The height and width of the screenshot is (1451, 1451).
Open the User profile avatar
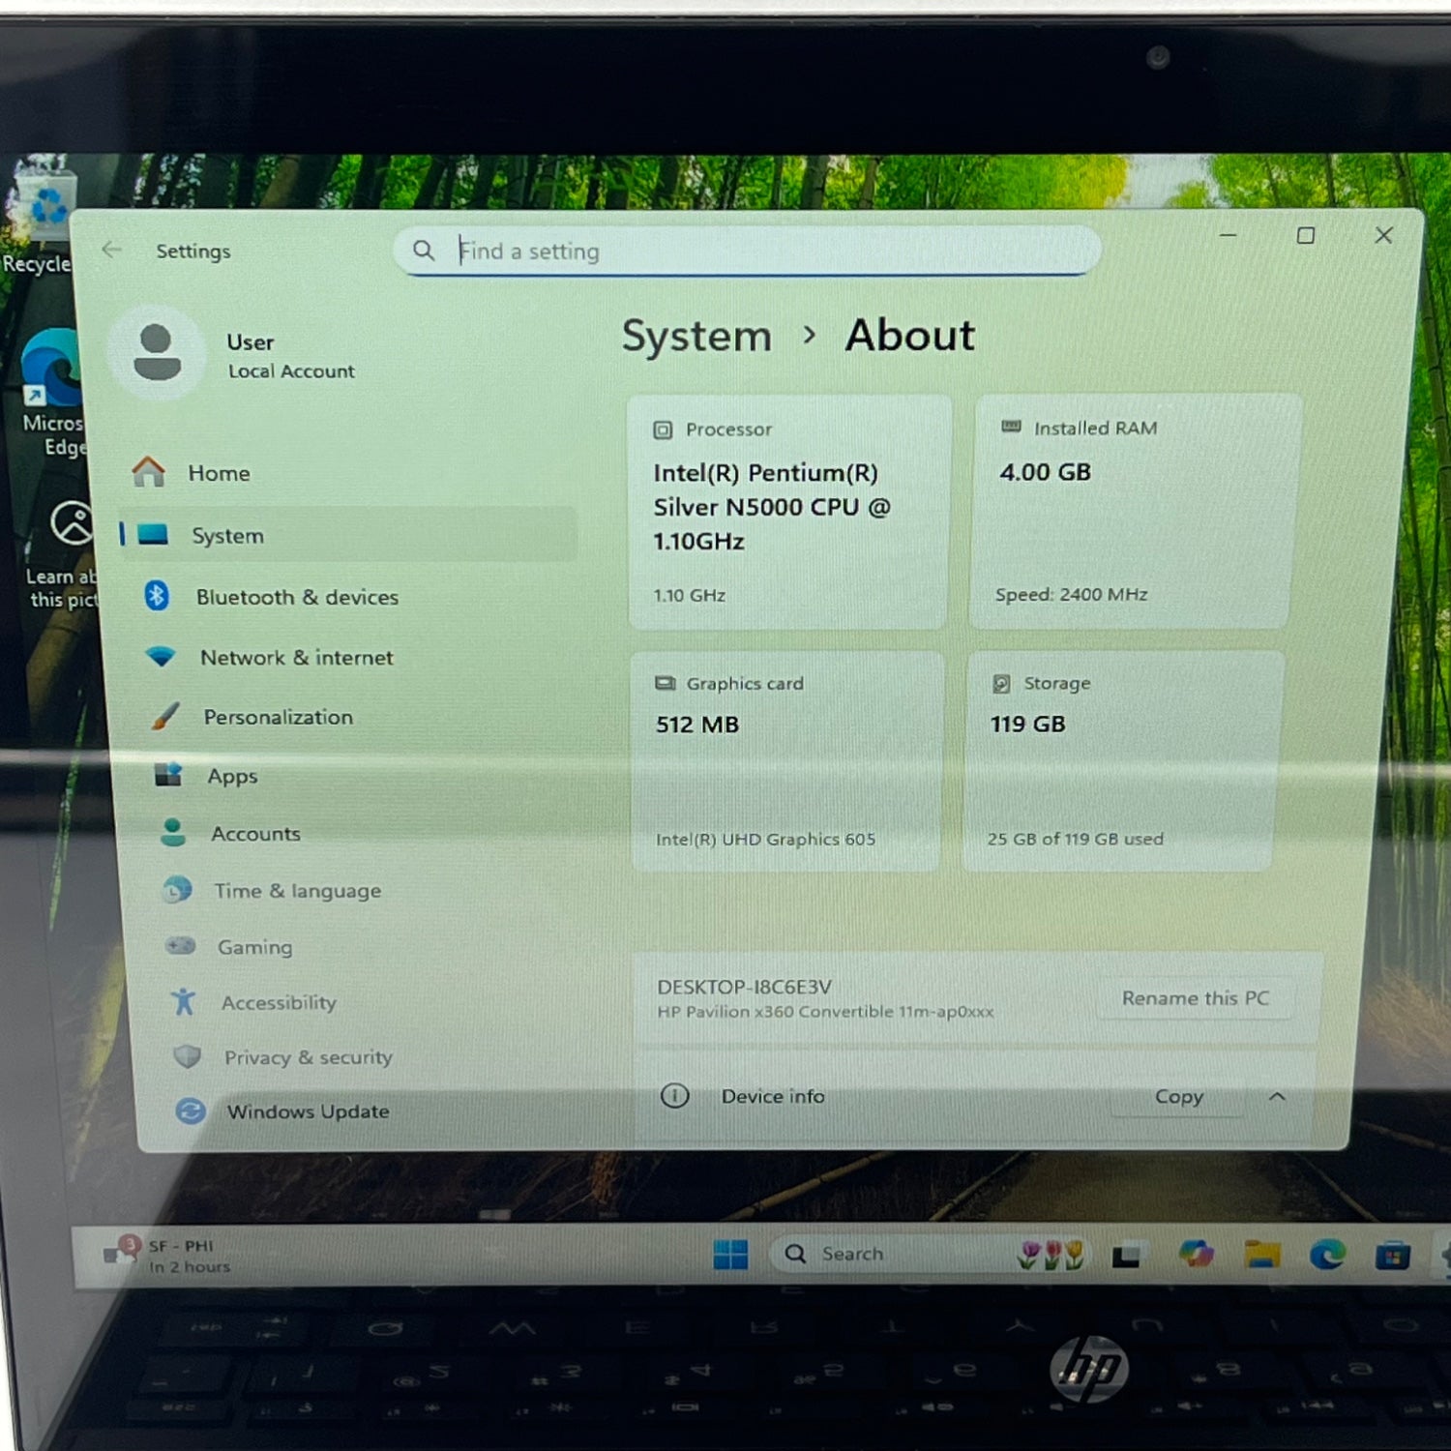(157, 352)
